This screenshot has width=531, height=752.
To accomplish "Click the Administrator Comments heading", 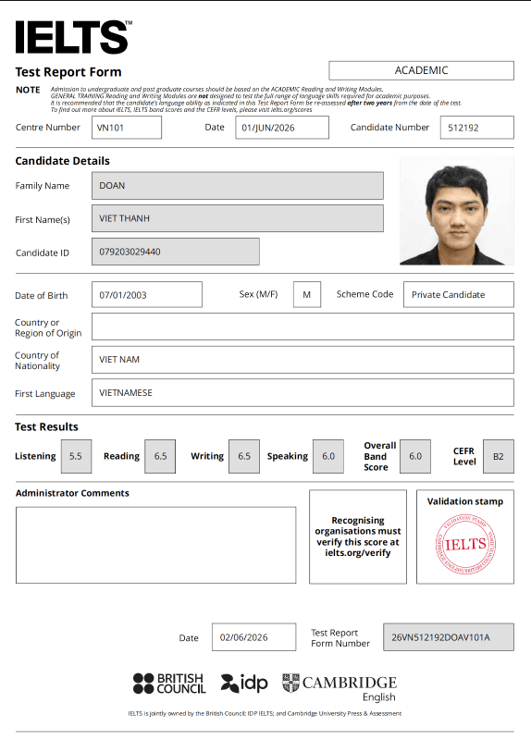I will pyautogui.click(x=72, y=493).
